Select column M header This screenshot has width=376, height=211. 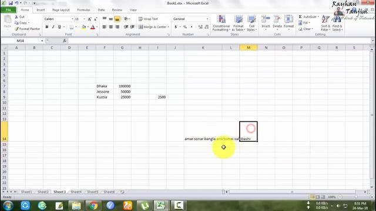[x=248, y=48]
